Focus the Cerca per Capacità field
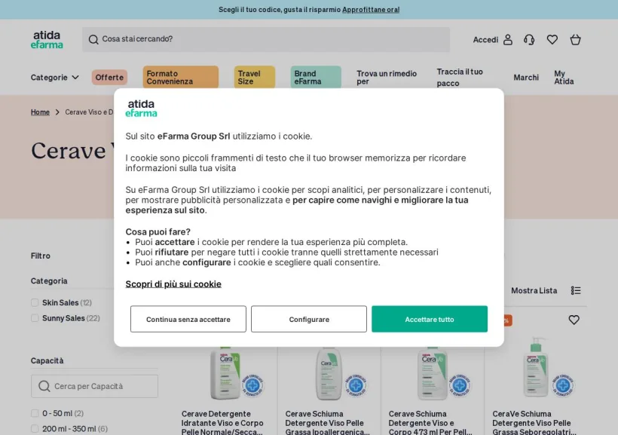Screen dimensions: 618x435 click(95, 386)
